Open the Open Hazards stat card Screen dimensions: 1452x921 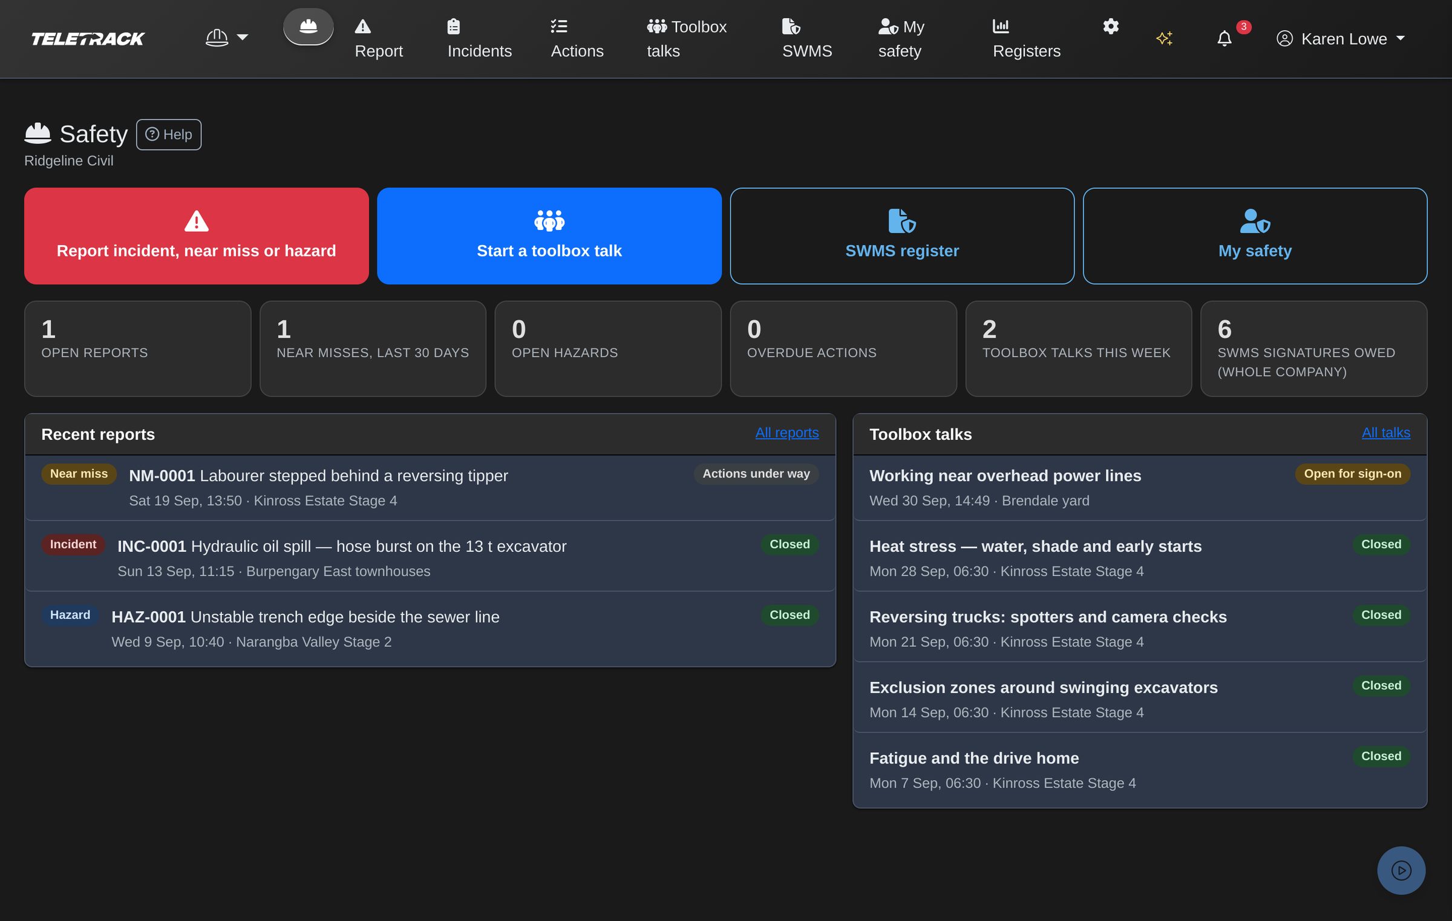pyautogui.click(x=608, y=349)
